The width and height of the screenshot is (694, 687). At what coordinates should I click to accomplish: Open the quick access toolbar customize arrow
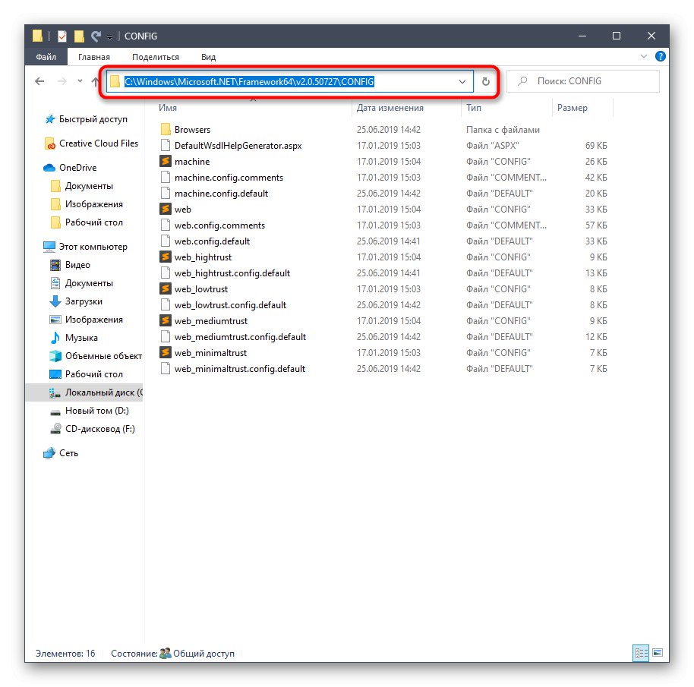point(109,37)
